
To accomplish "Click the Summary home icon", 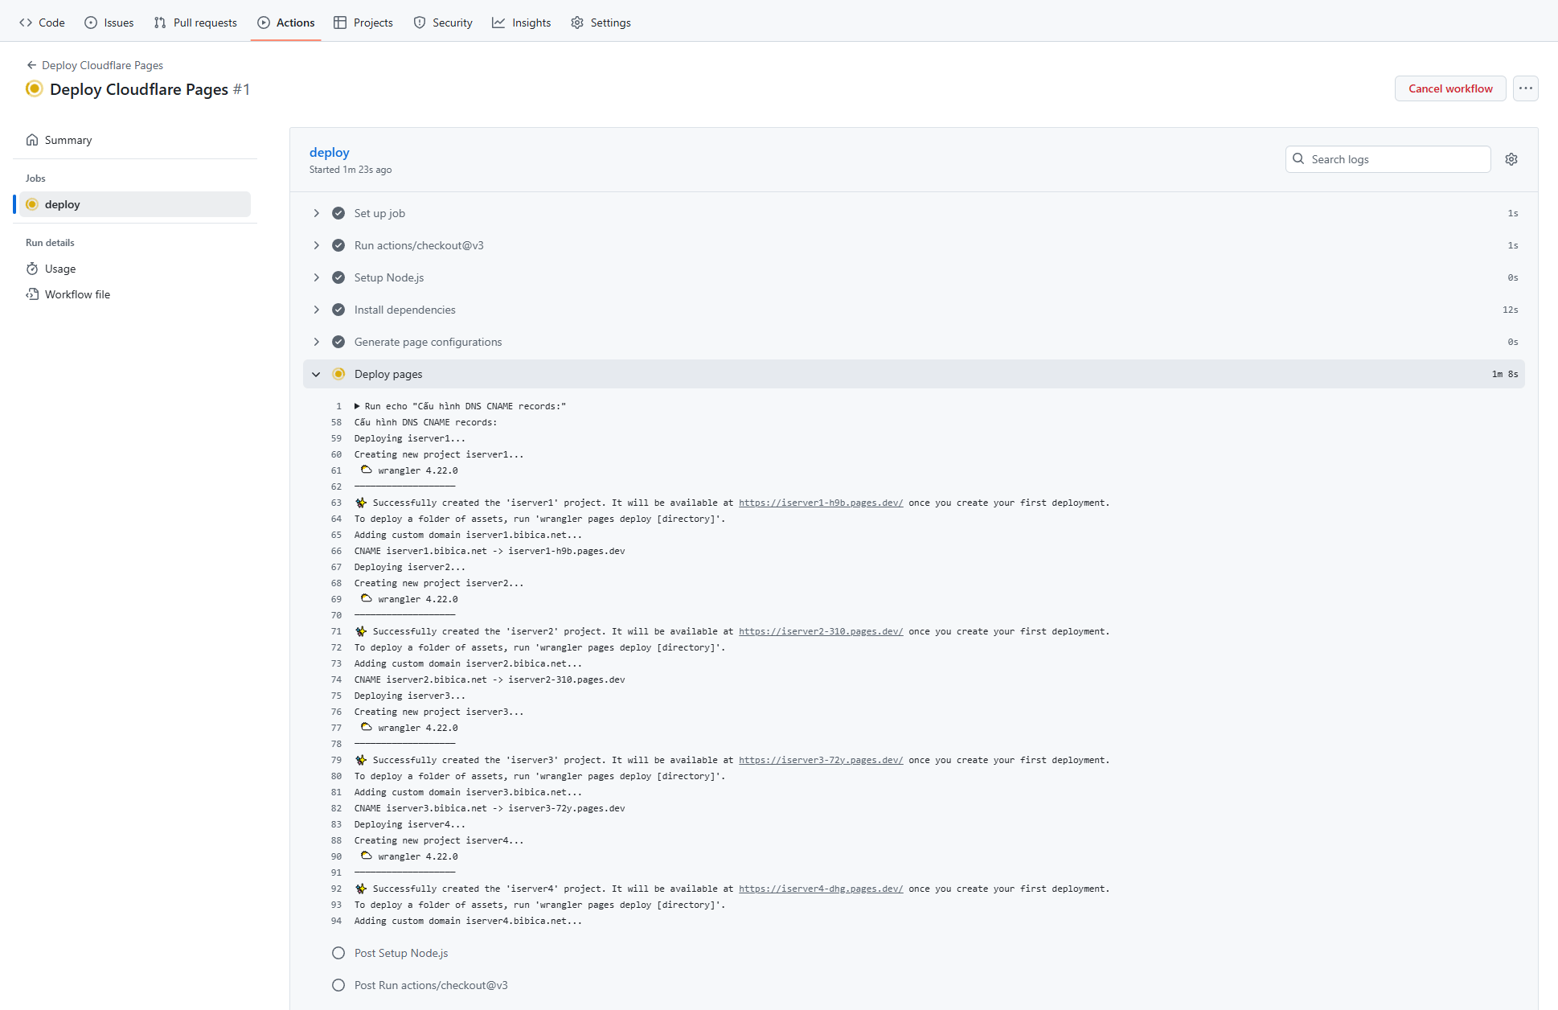I will (32, 140).
